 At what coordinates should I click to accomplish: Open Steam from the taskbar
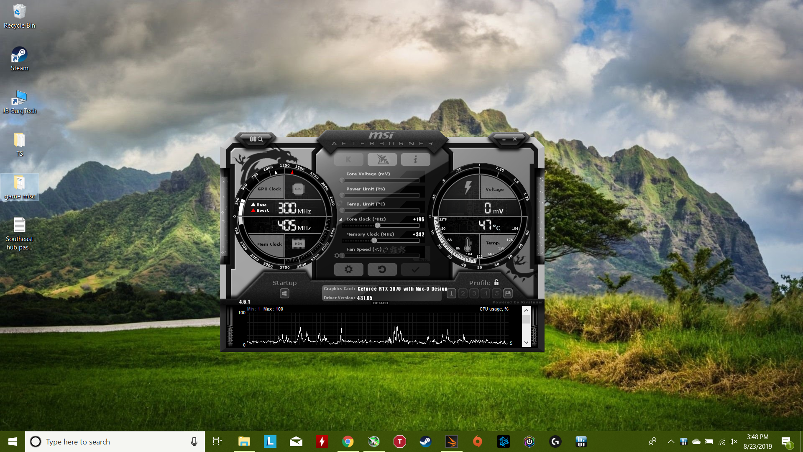(x=425, y=442)
